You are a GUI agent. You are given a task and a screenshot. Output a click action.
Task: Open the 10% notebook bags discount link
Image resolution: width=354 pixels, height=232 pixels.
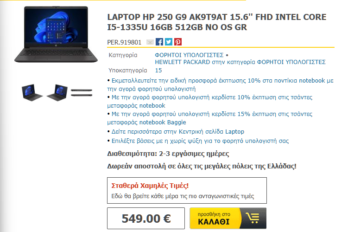click(x=210, y=101)
